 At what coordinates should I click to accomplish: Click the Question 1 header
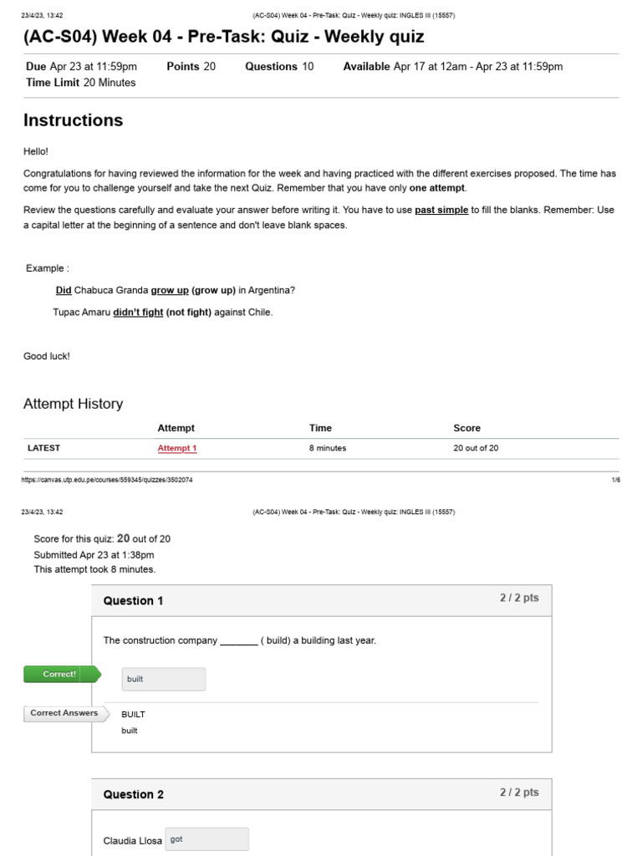point(322,600)
